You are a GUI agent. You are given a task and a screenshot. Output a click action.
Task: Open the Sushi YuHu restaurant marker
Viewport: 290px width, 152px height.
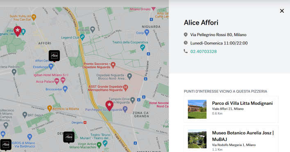(x=34, y=17)
